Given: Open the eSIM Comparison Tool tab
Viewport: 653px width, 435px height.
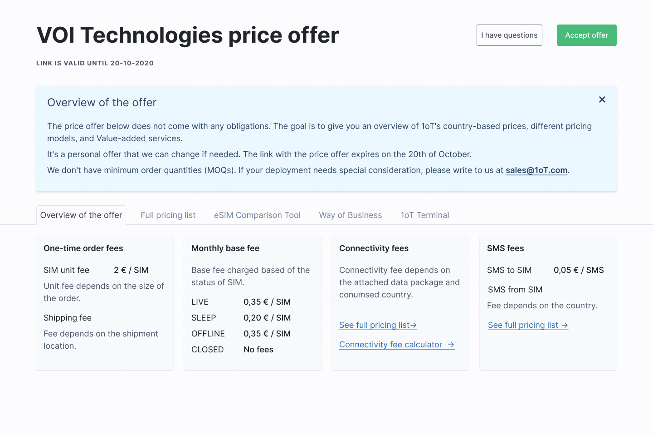Looking at the screenshot, I should click(257, 215).
